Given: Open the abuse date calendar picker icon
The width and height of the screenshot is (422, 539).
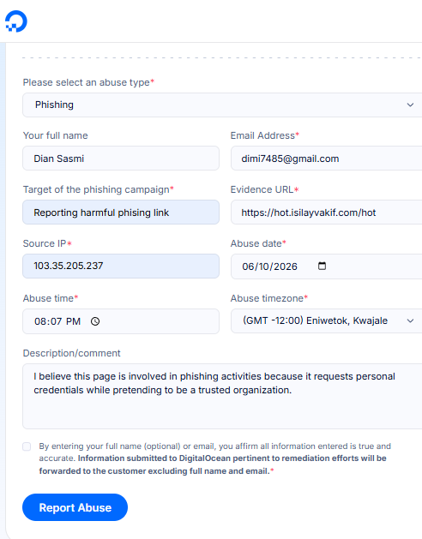Looking at the screenshot, I should (x=322, y=266).
